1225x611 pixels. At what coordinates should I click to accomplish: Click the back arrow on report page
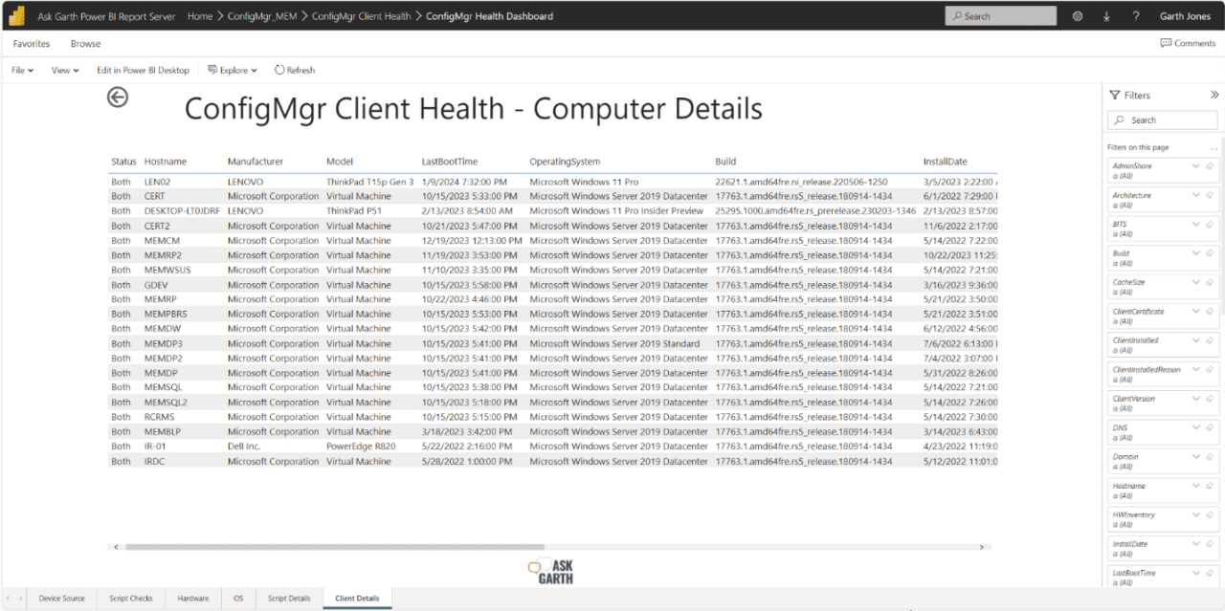(118, 97)
